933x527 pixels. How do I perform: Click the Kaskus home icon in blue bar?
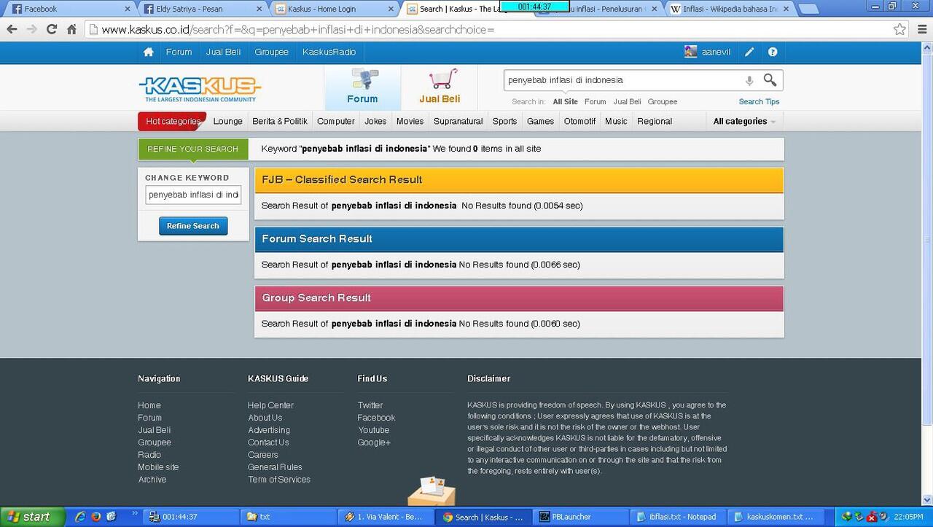(149, 52)
